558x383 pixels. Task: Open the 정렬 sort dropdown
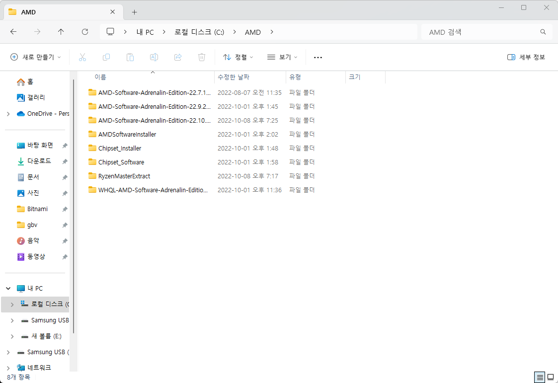click(x=238, y=57)
